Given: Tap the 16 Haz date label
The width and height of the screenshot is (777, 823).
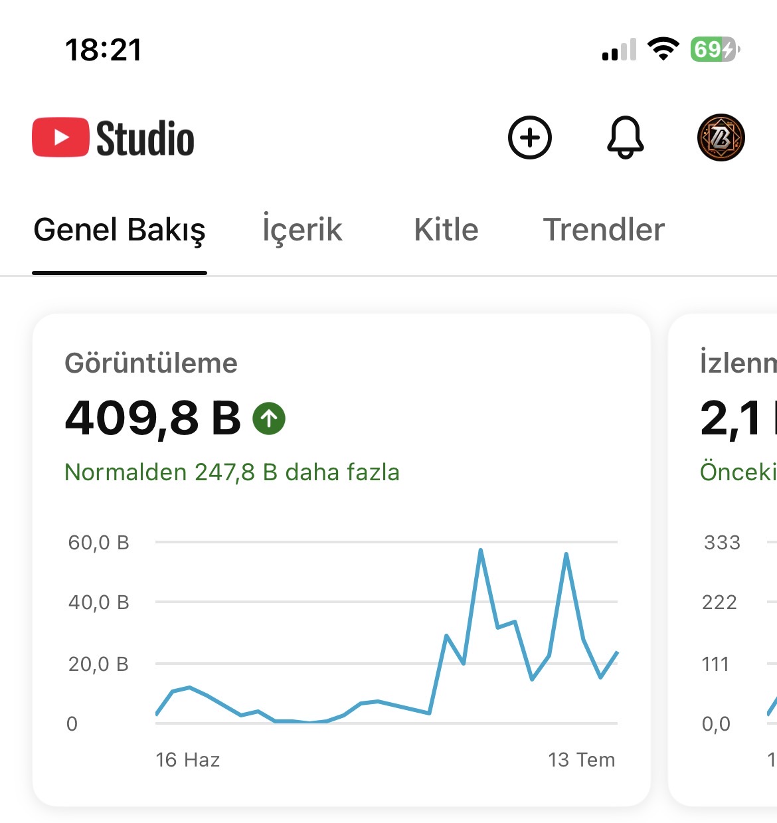Looking at the screenshot, I should tap(188, 759).
